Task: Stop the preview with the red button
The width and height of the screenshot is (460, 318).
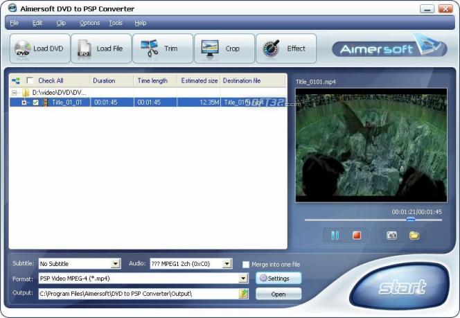Action: point(357,236)
